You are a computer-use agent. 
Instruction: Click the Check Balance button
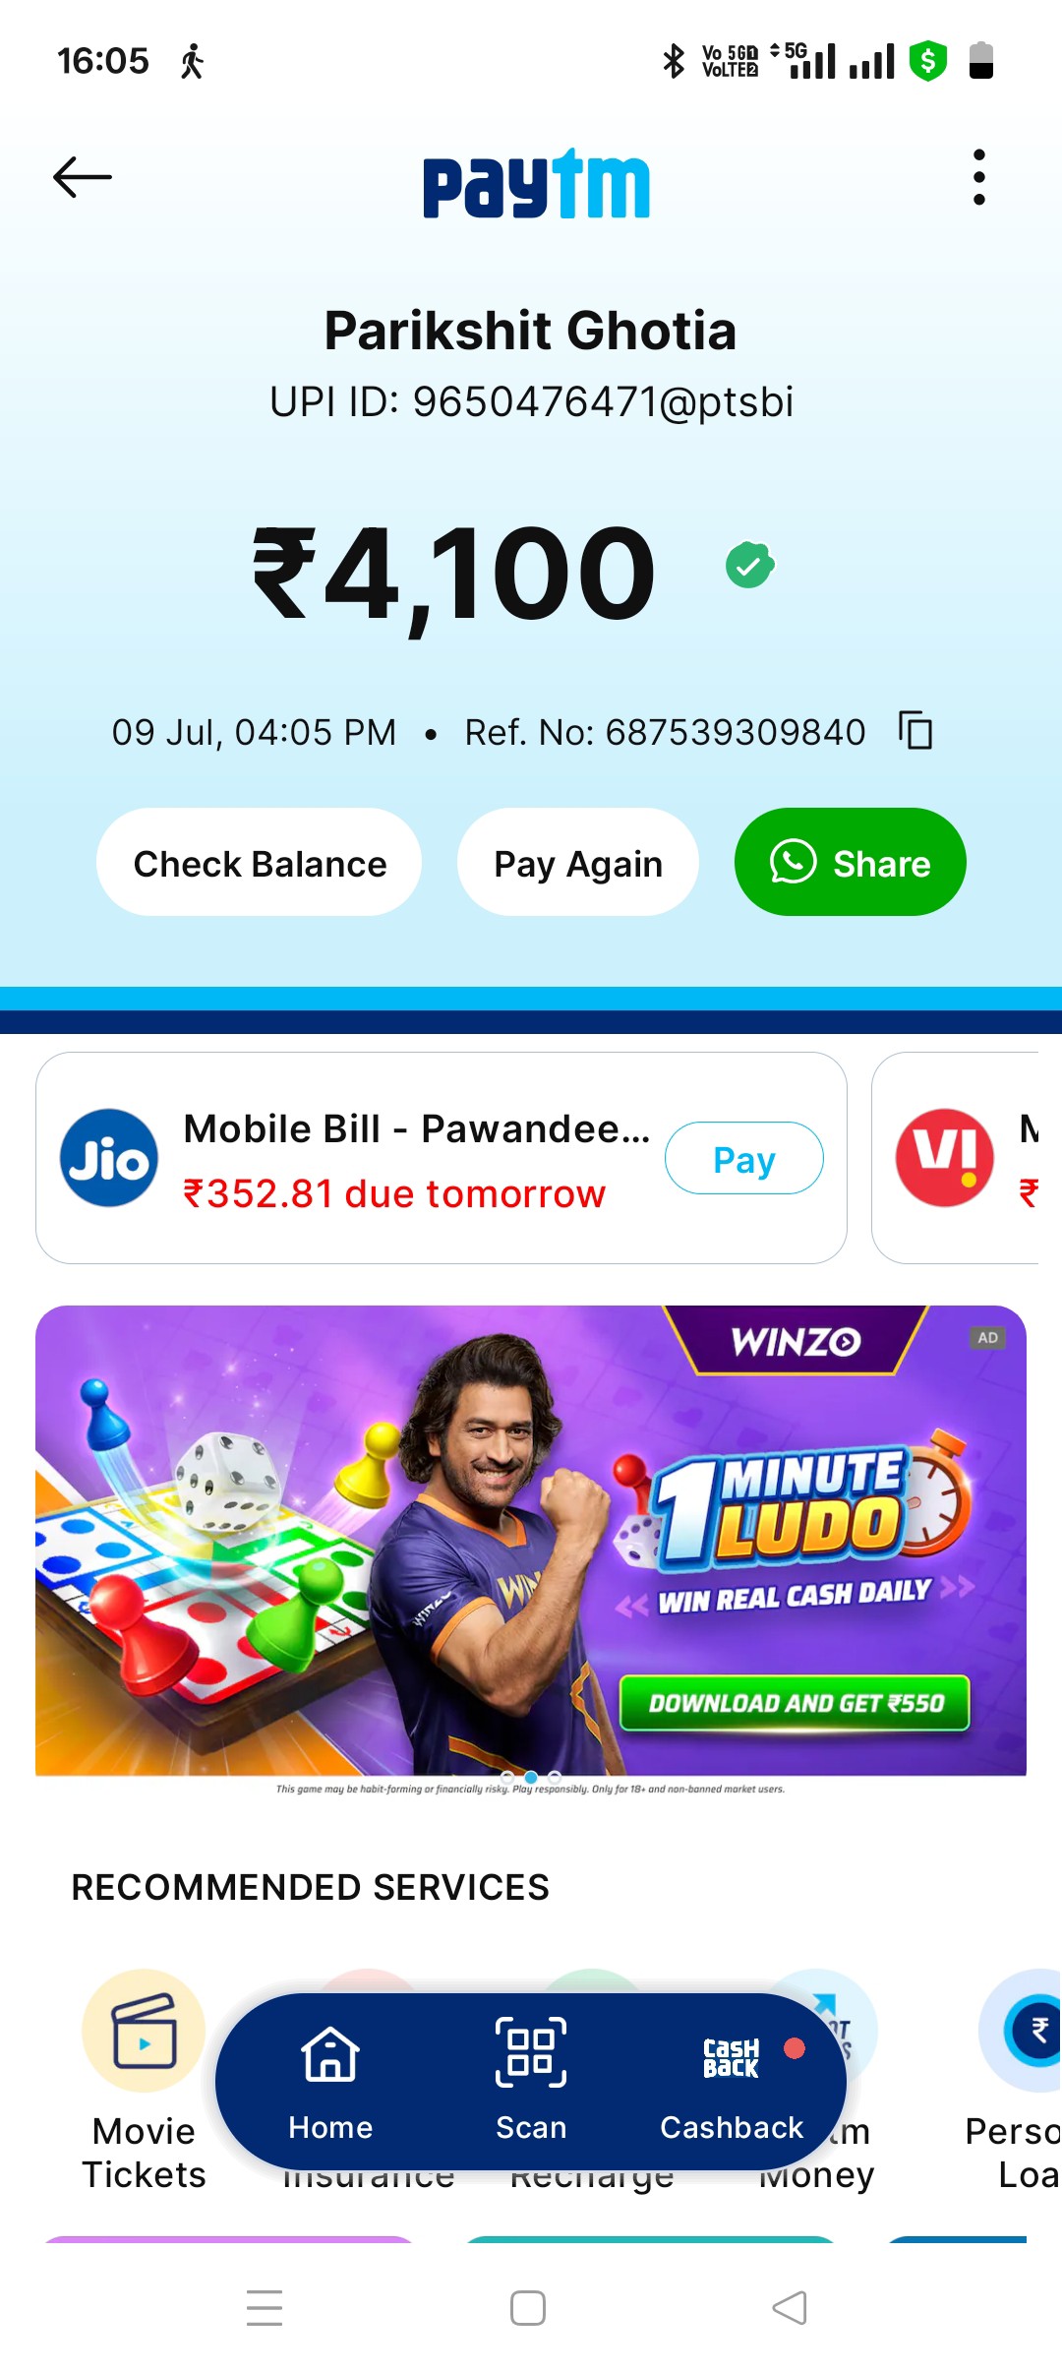coord(260,863)
